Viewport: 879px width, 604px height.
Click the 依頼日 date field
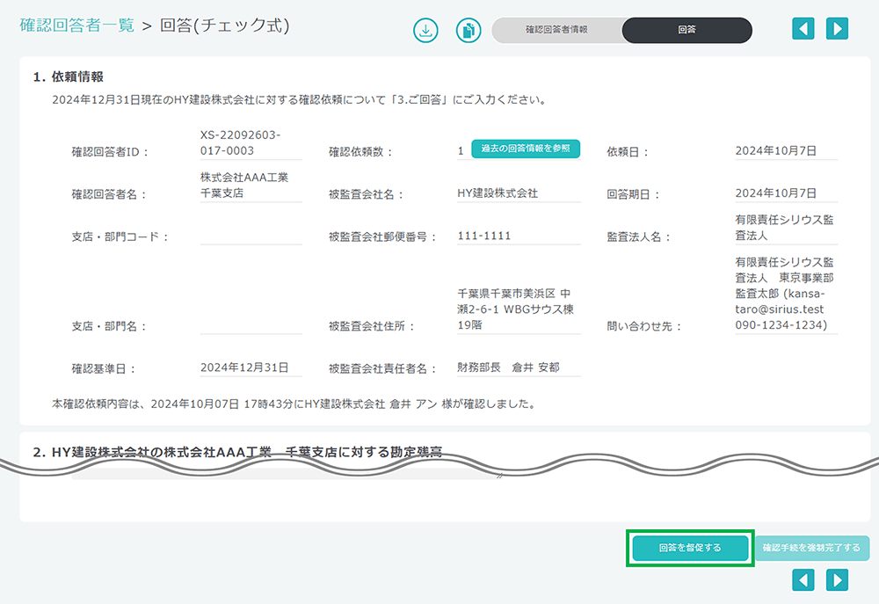(786, 150)
